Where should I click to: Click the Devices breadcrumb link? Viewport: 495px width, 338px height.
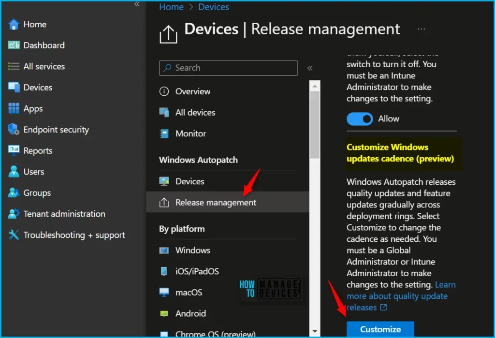[x=214, y=7]
